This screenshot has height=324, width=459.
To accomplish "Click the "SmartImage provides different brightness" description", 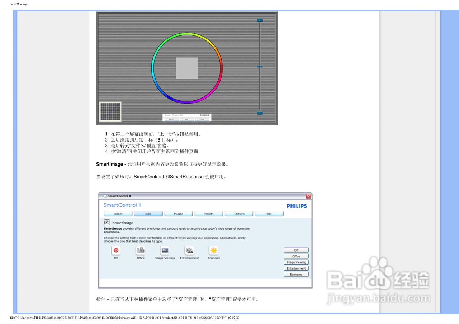I will tap(177, 230).
